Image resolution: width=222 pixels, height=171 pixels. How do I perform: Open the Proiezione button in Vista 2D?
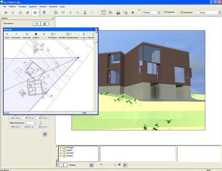(53, 35)
